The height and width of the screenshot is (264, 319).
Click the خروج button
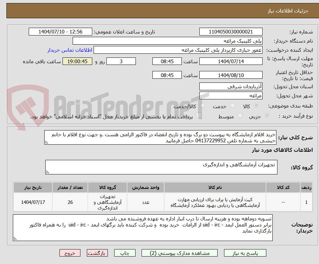pyautogui.click(x=70, y=253)
